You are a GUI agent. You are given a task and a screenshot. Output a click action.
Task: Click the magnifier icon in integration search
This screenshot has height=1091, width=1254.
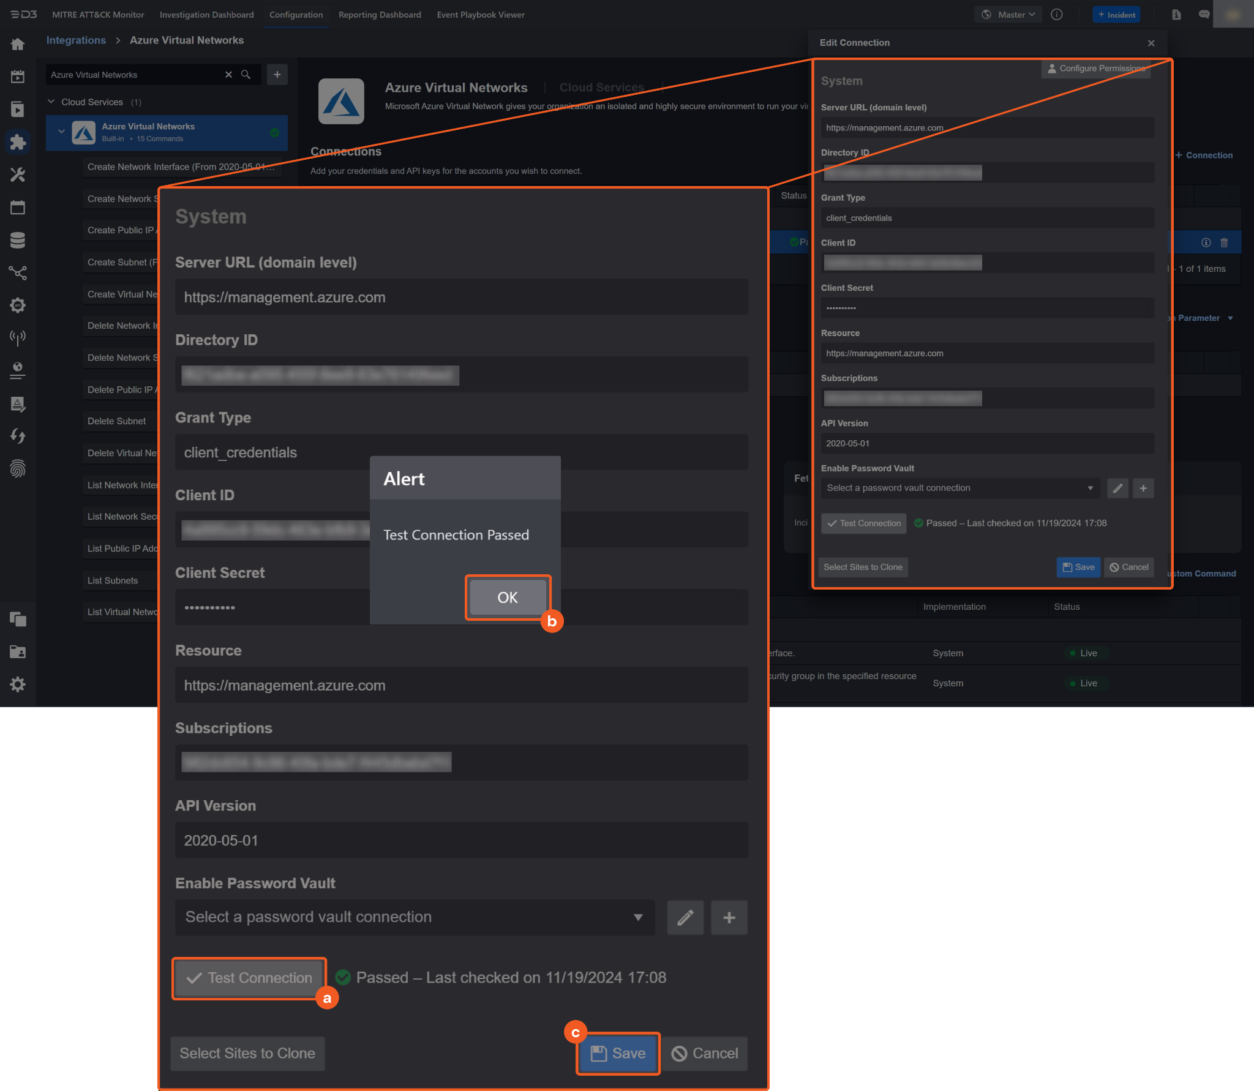[x=246, y=75]
